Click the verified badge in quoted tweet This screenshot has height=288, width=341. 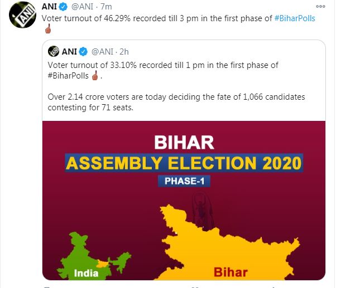[x=83, y=52]
